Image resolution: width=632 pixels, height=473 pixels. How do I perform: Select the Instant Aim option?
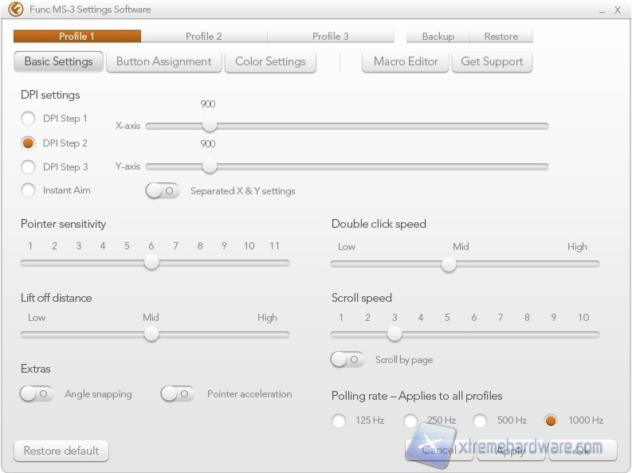click(x=29, y=190)
